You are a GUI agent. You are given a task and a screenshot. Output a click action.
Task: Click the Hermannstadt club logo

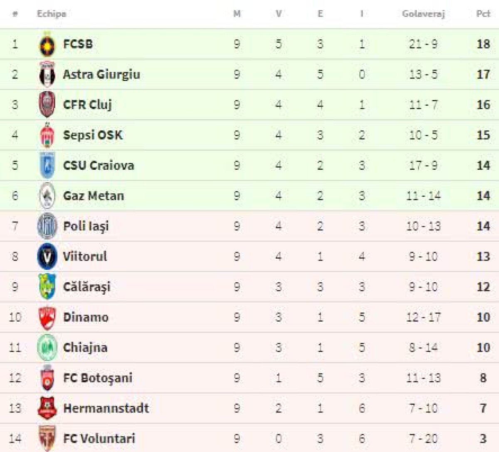[47, 408]
